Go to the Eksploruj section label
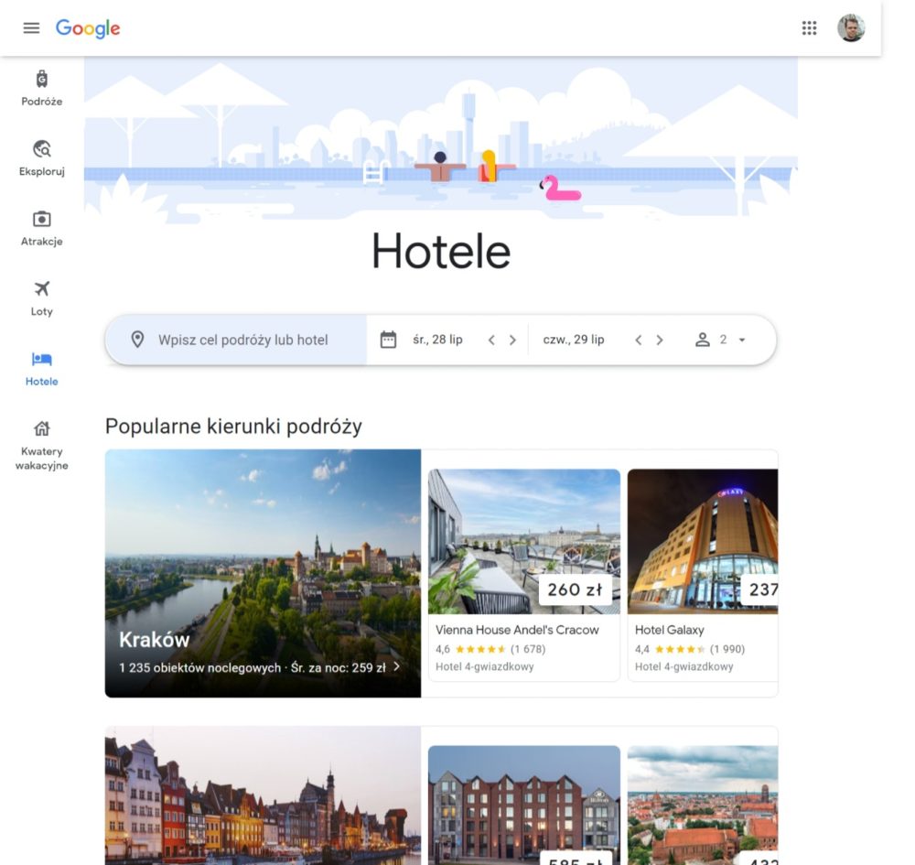Viewport: 915px width, 865px height. pyautogui.click(x=42, y=171)
